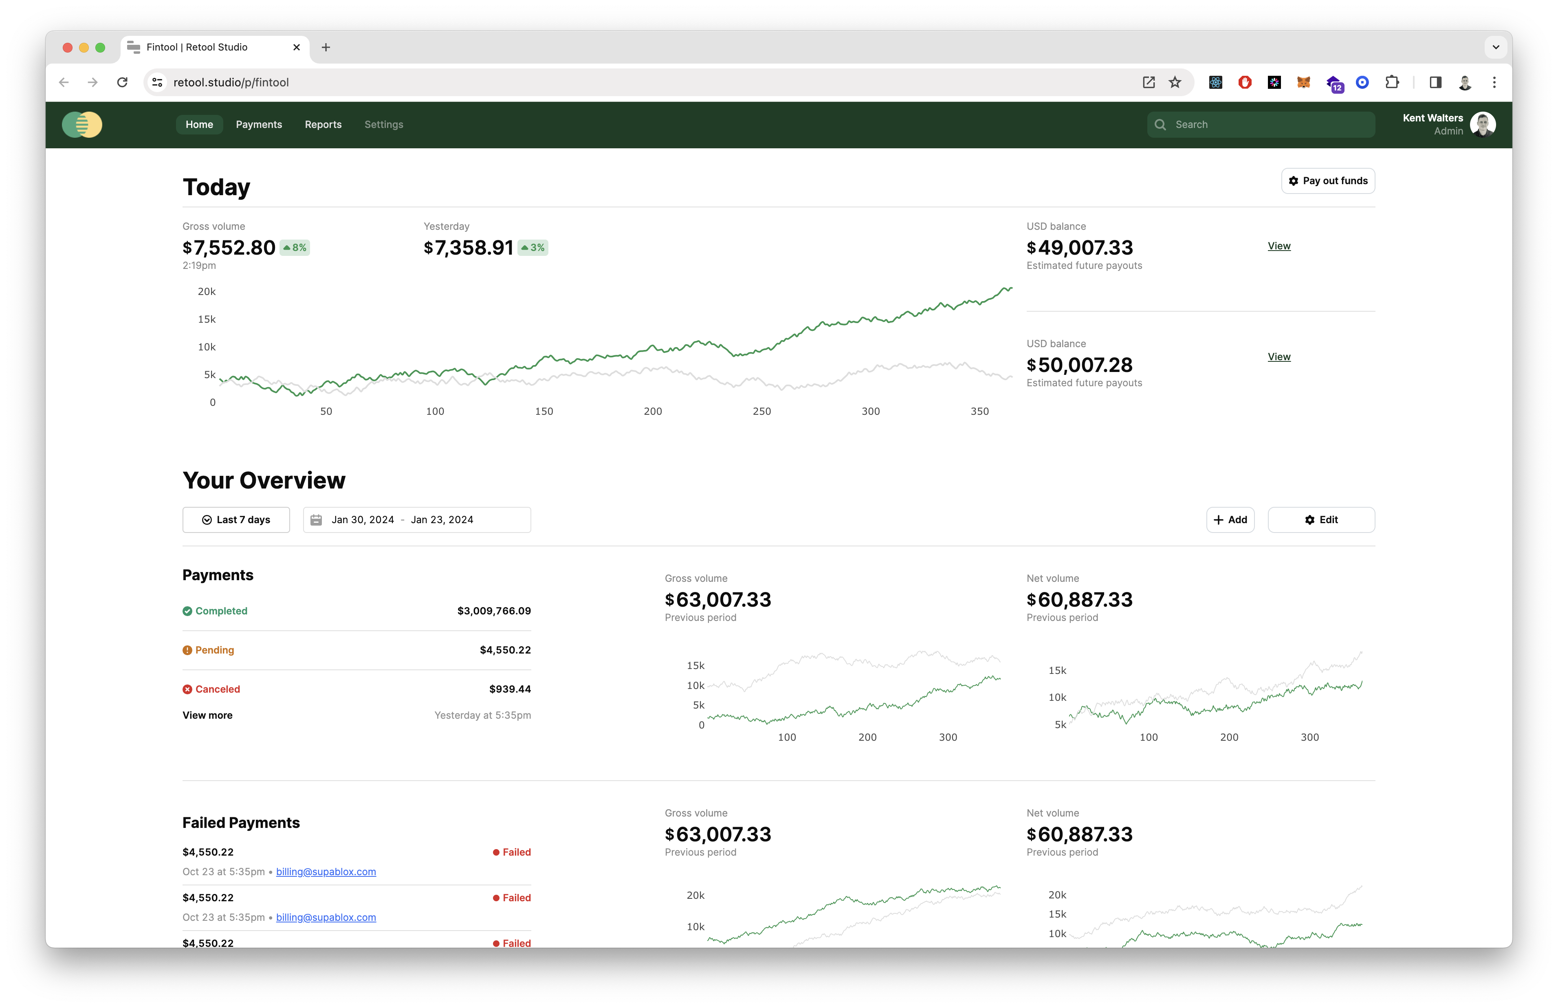Expand the tab search chevron
Viewport: 1558px width, 1008px height.
point(1496,47)
